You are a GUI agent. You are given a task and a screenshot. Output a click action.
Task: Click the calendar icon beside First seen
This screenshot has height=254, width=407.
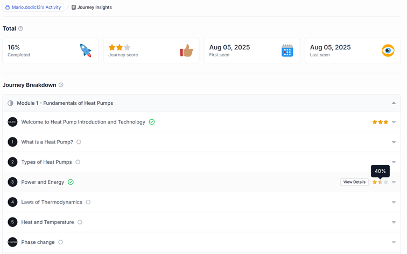pyautogui.click(x=287, y=50)
